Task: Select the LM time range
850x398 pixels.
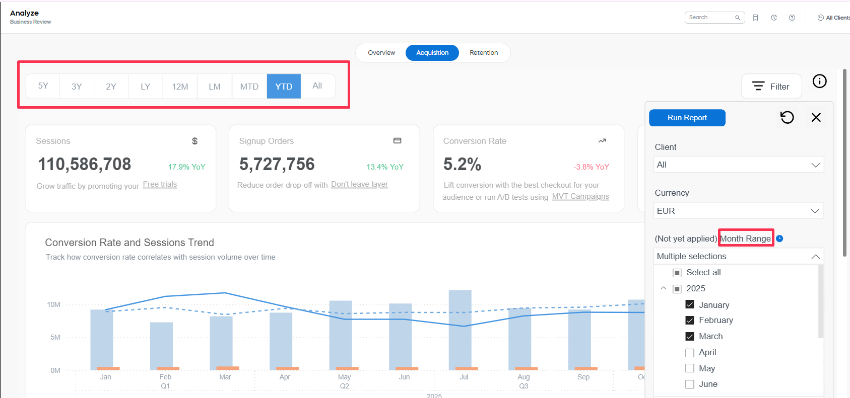Action: point(215,86)
